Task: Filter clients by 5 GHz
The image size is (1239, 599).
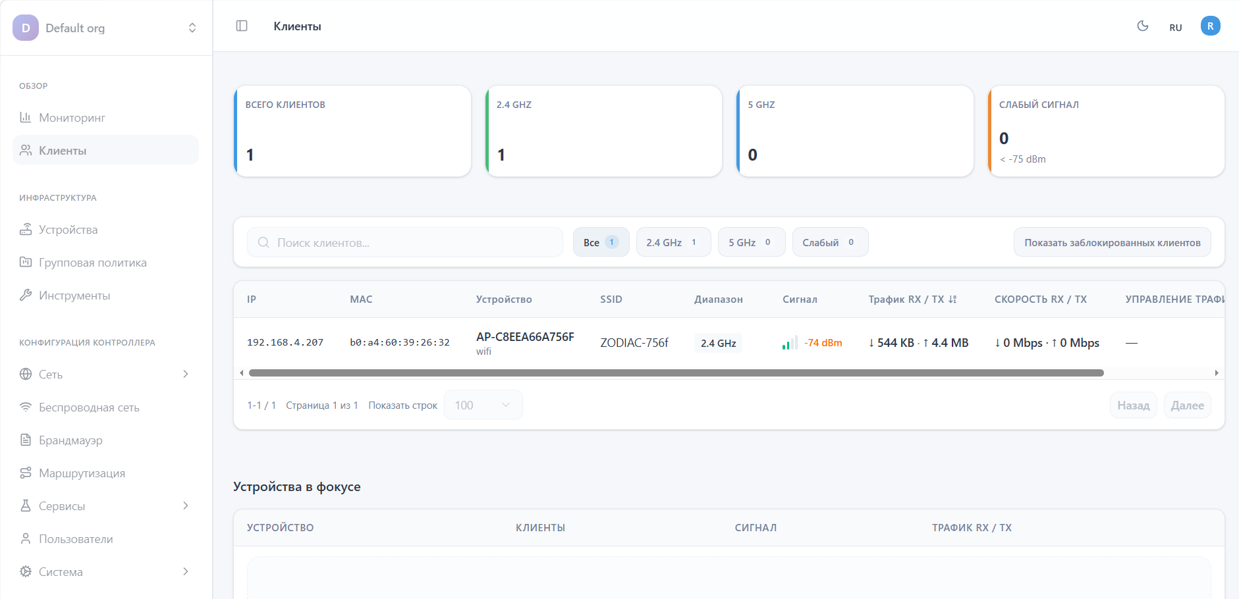Action: (x=751, y=242)
